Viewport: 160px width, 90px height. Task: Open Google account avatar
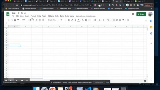tap(150, 14)
